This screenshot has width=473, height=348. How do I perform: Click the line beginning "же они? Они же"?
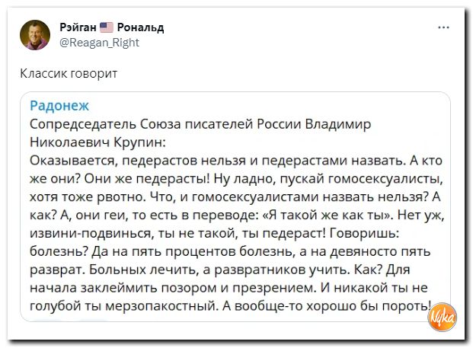pos(236,179)
